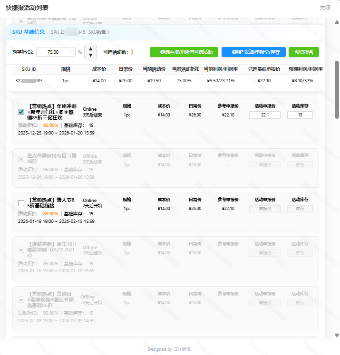The height and width of the screenshot is (355, 340).
Task: Click disabled checkbox for 周末48H爆款冲刺
Action: coord(21,250)
